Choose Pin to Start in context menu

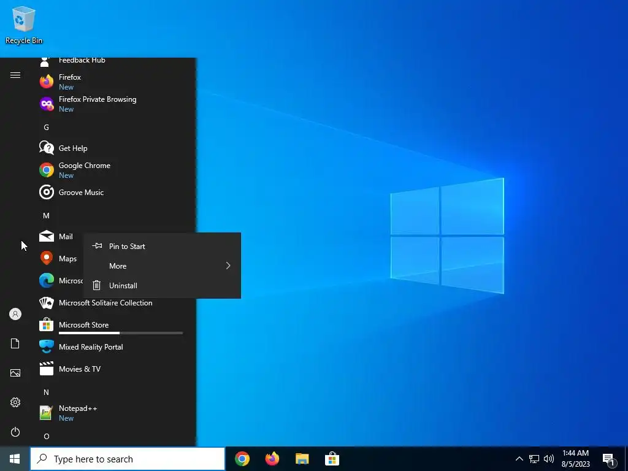point(162,247)
